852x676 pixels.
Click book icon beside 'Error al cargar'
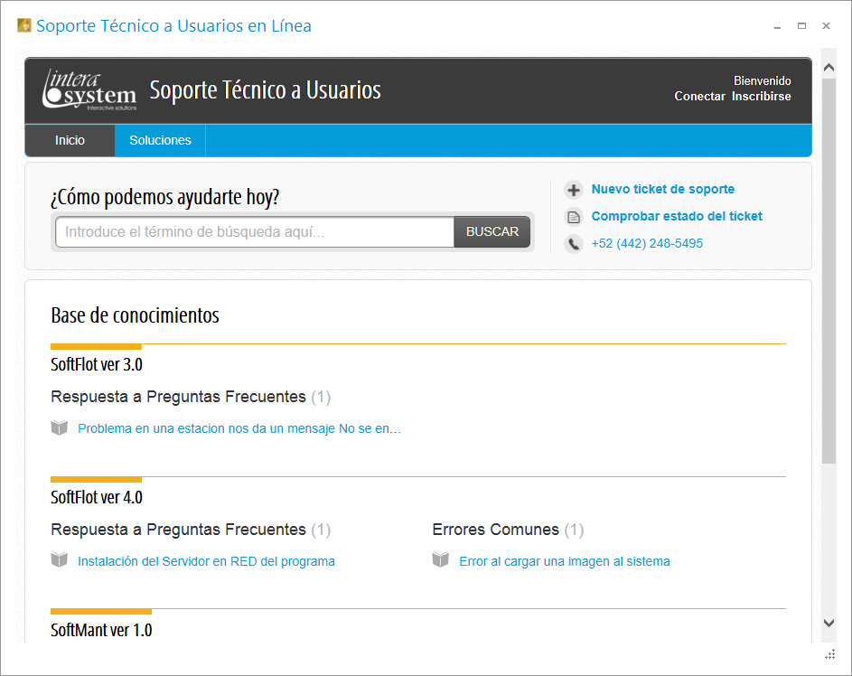pyautogui.click(x=441, y=561)
